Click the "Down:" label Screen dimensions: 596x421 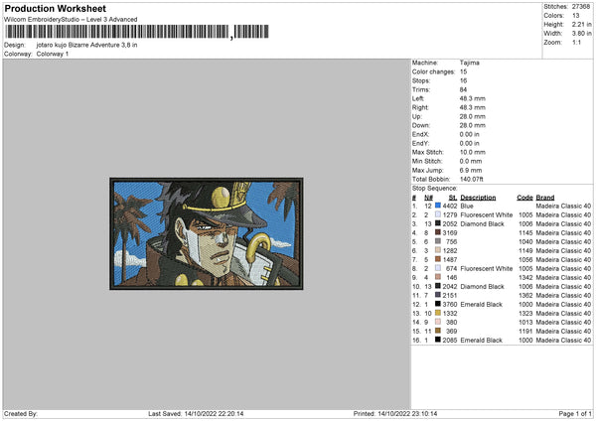point(421,125)
